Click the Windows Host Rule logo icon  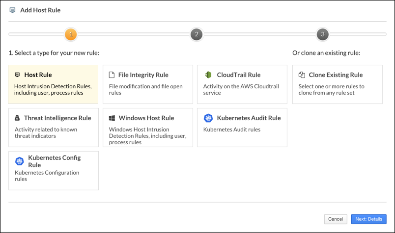pyautogui.click(x=112, y=118)
